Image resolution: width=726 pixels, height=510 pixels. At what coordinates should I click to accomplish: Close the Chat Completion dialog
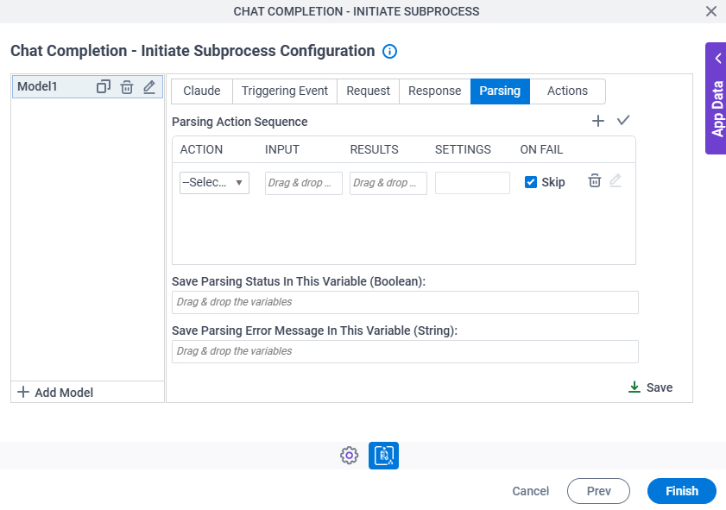coord(711,11)
